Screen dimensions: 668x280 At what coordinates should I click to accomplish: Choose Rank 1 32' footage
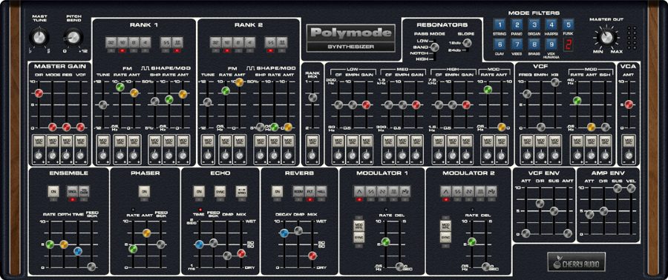coord(111,42)
